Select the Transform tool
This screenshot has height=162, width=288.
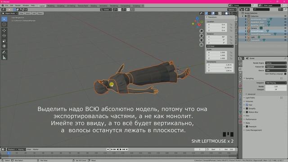[4, 46]
